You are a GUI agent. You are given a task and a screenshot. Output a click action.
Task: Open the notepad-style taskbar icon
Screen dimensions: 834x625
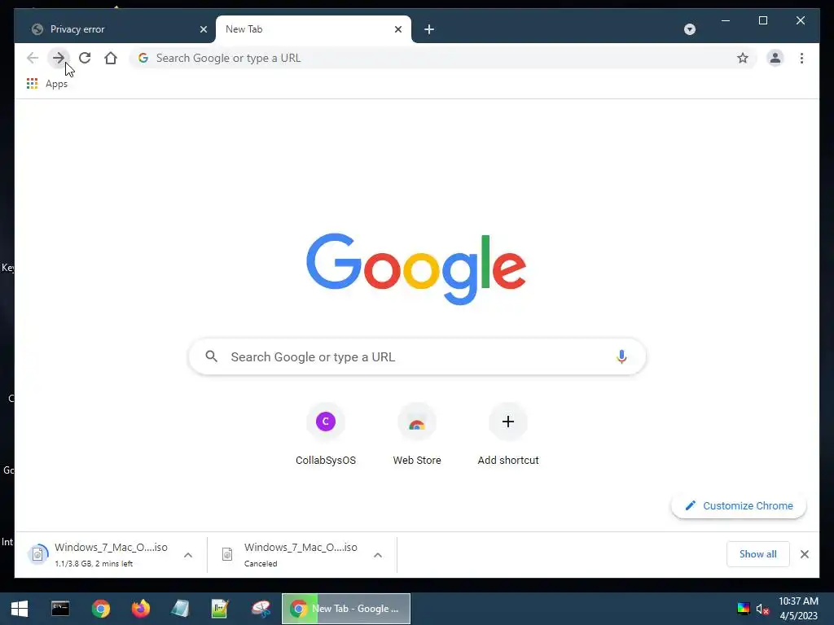pyautogui.click(x=180, y=609)
